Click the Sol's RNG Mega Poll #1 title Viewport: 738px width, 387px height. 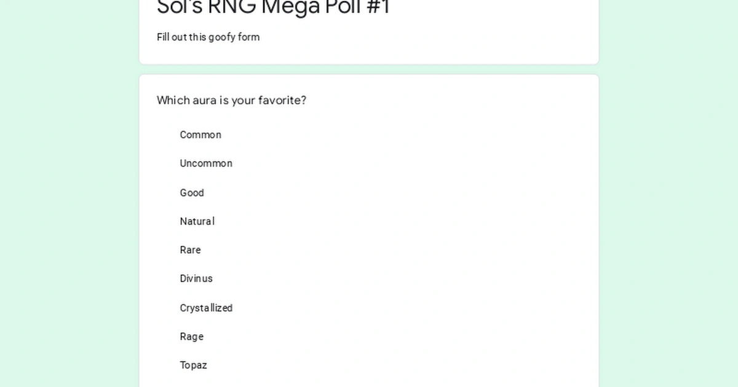274,7
